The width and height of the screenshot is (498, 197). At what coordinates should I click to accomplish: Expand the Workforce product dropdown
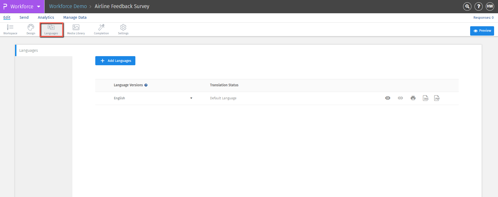click(22, 6)
